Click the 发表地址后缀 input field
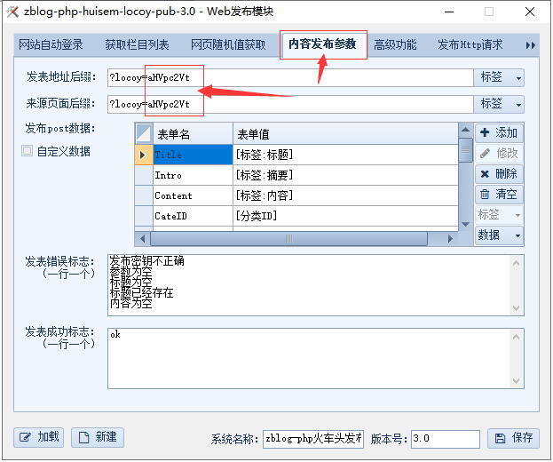 click(290, 77)
